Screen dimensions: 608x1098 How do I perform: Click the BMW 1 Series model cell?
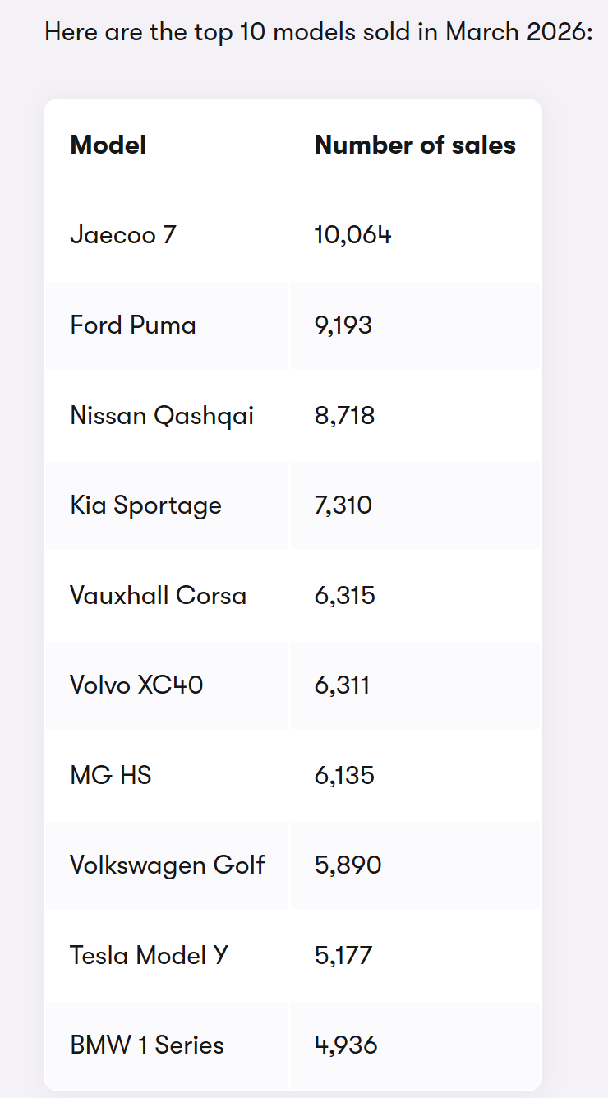click(x=147, y=1045)
